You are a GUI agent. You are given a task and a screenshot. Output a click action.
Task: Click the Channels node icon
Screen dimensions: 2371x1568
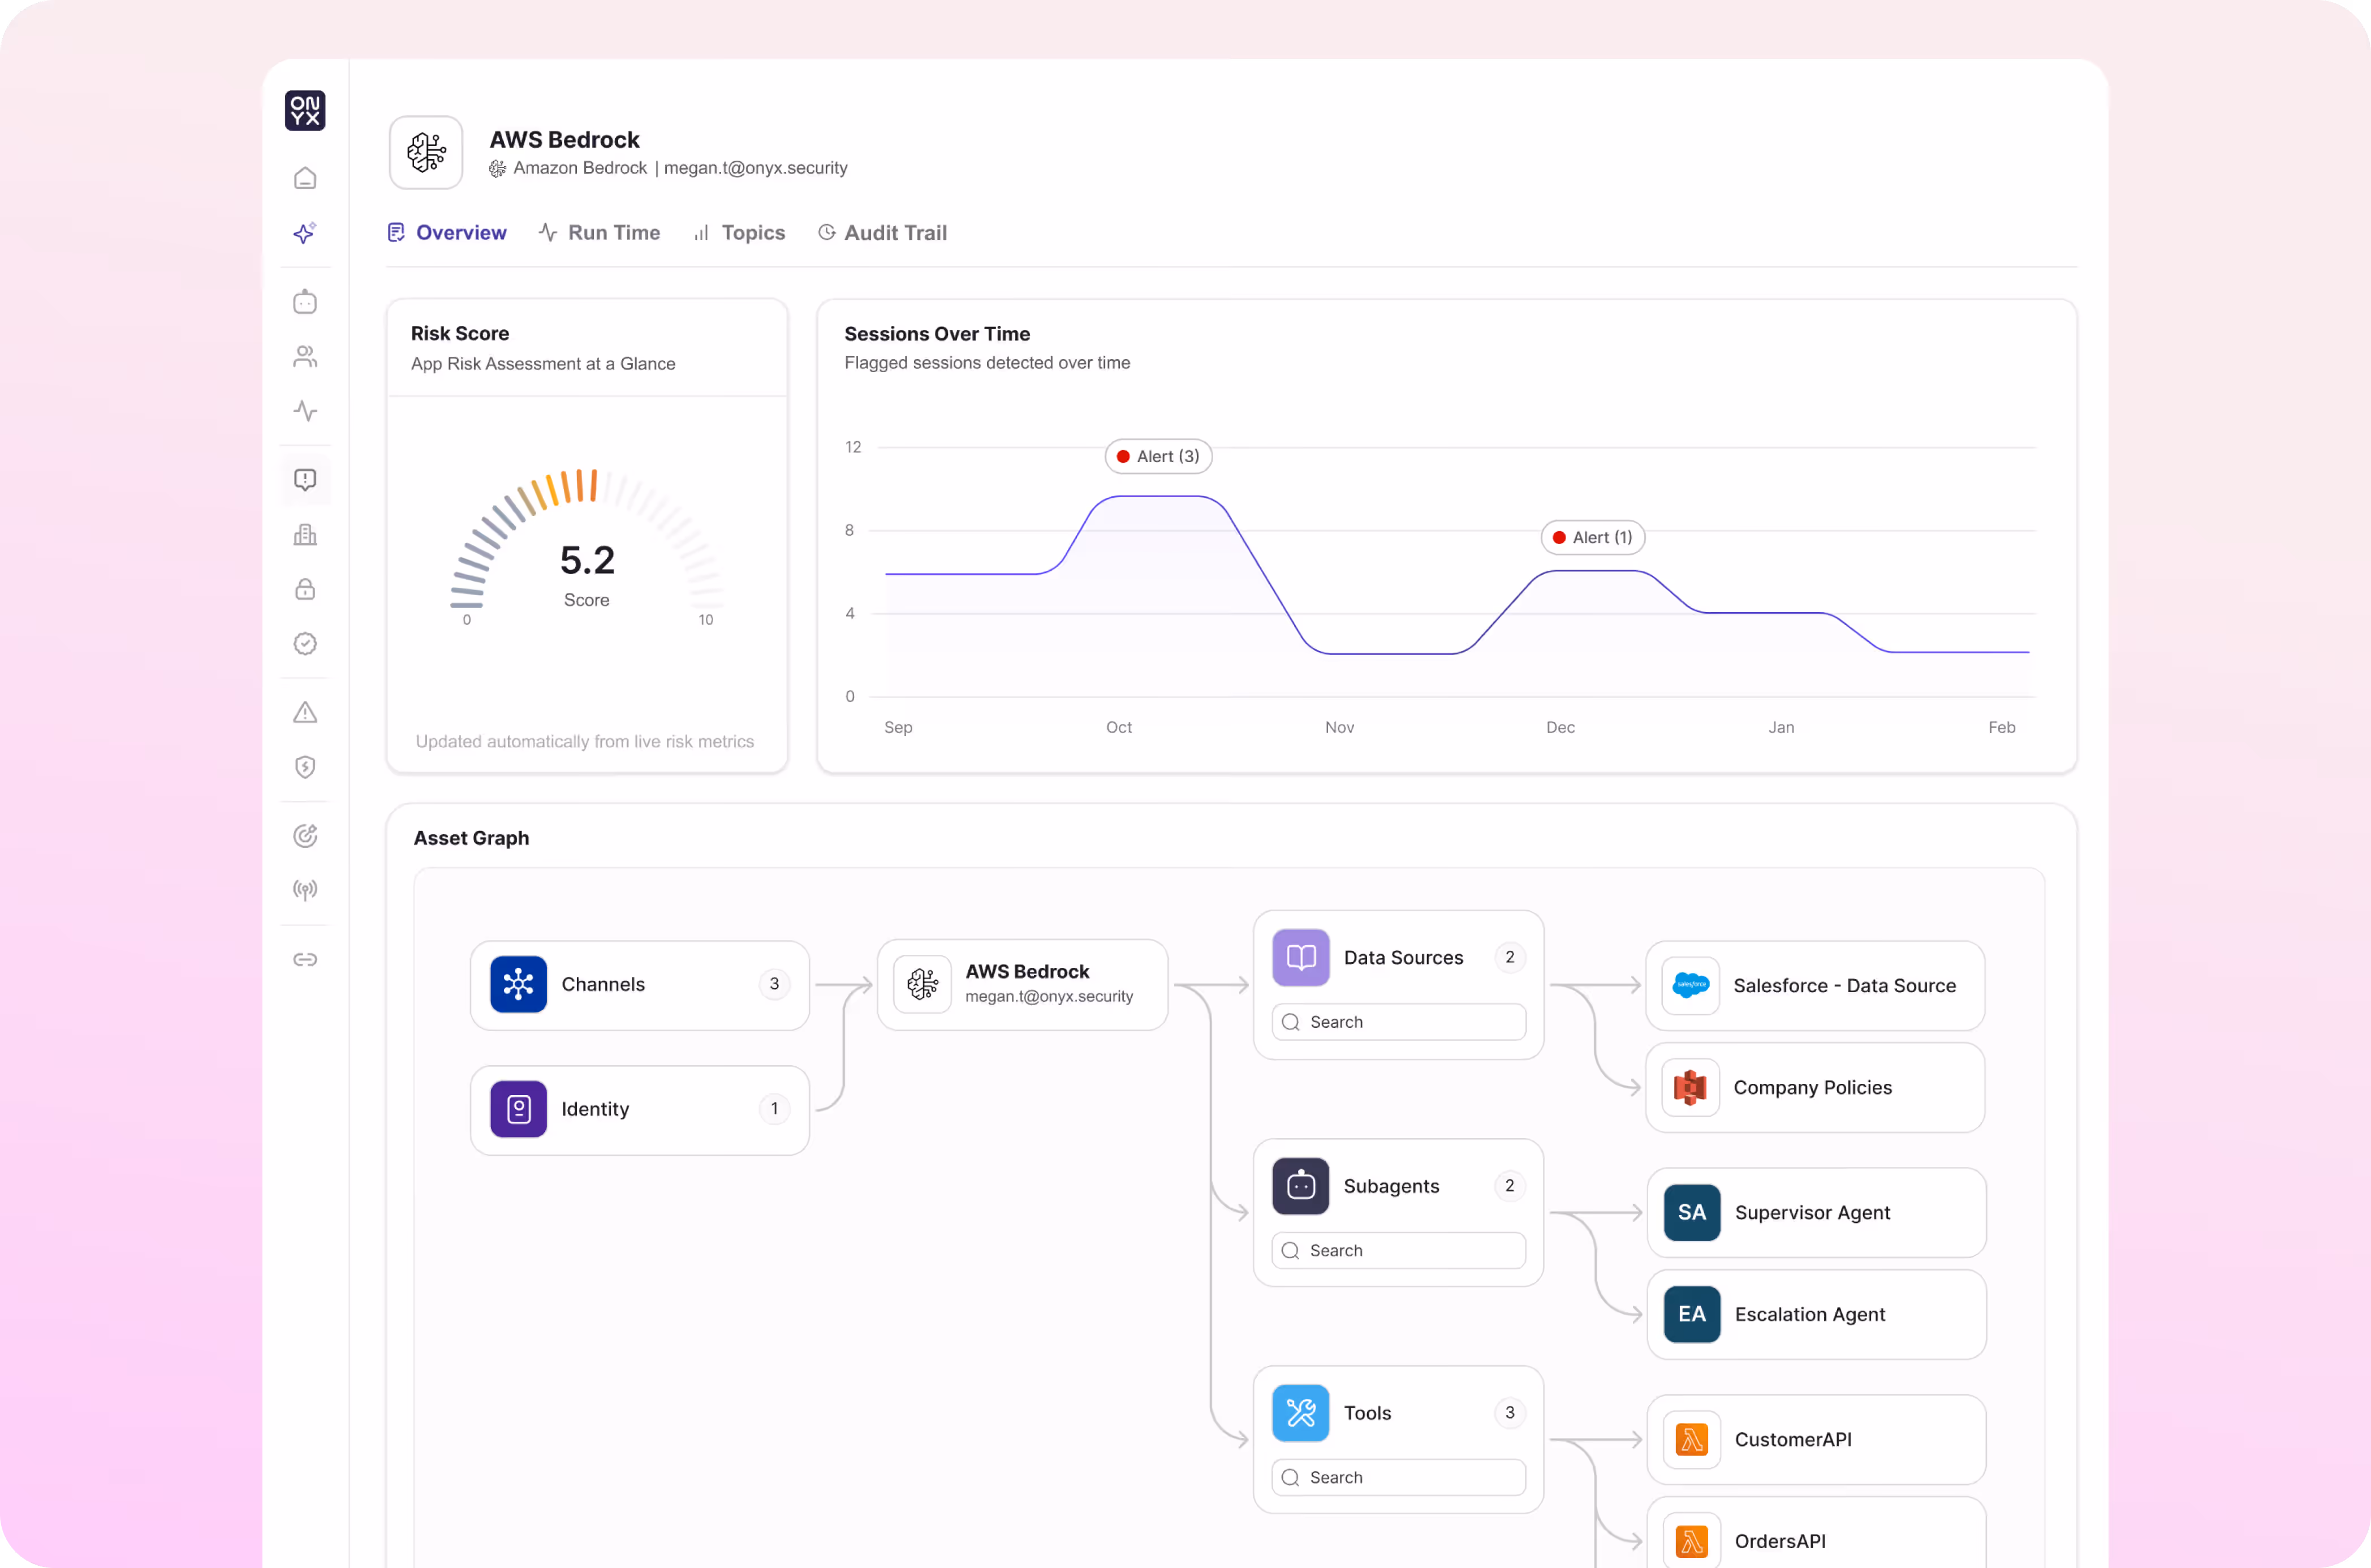[x=518, y=984]
